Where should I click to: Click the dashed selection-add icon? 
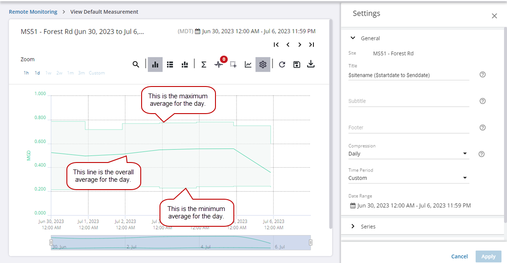233,64
